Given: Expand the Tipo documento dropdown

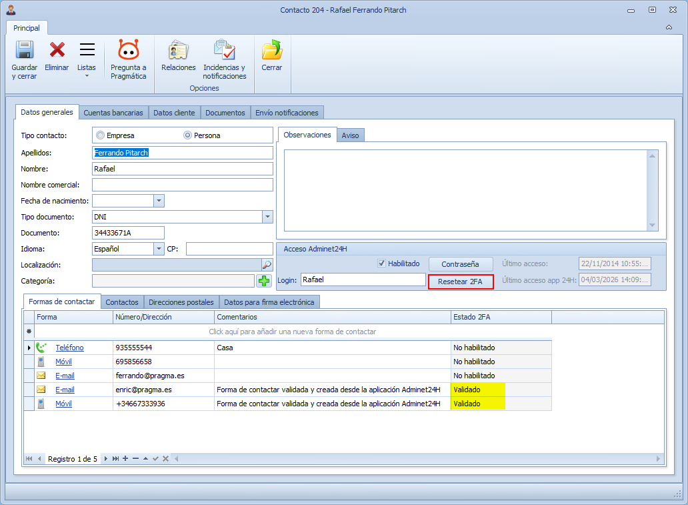Looking at the screenshot, I should (267, 217).
